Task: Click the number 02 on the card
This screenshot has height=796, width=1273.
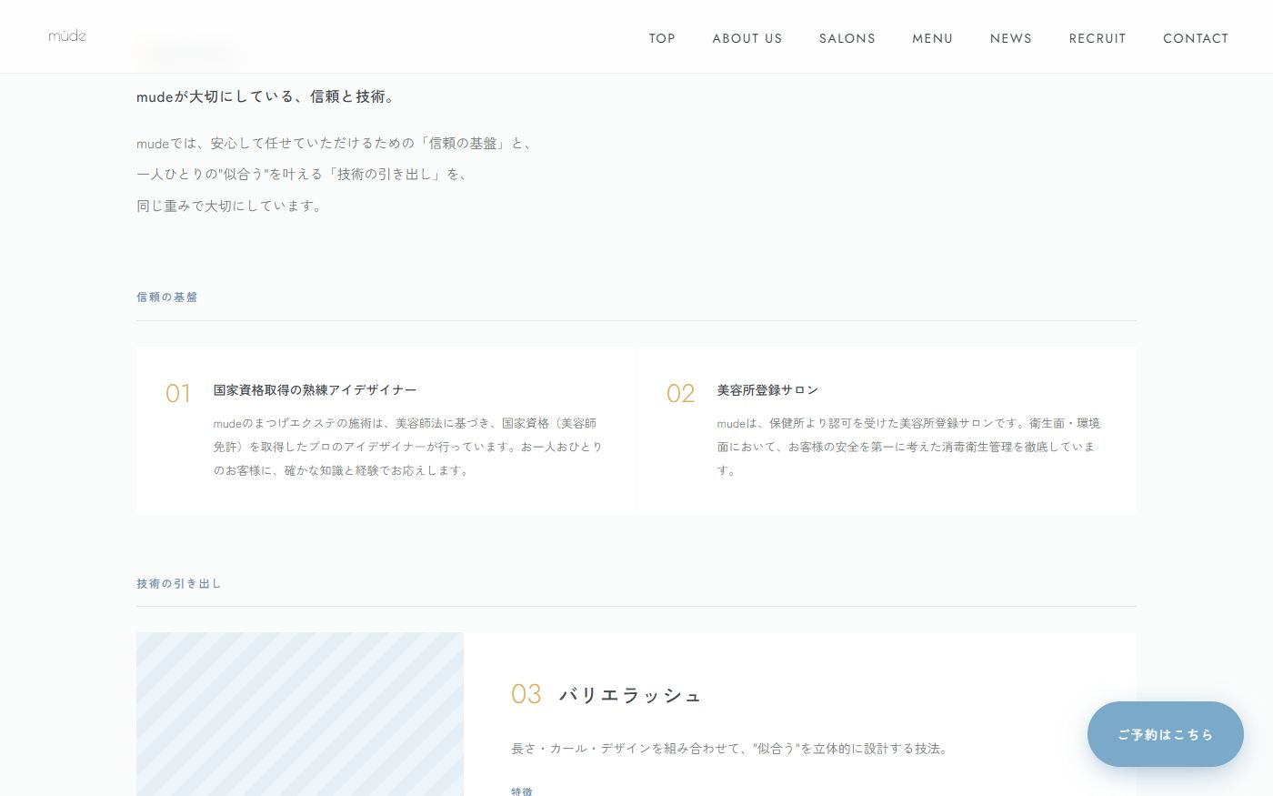Action: click(680, 393)
